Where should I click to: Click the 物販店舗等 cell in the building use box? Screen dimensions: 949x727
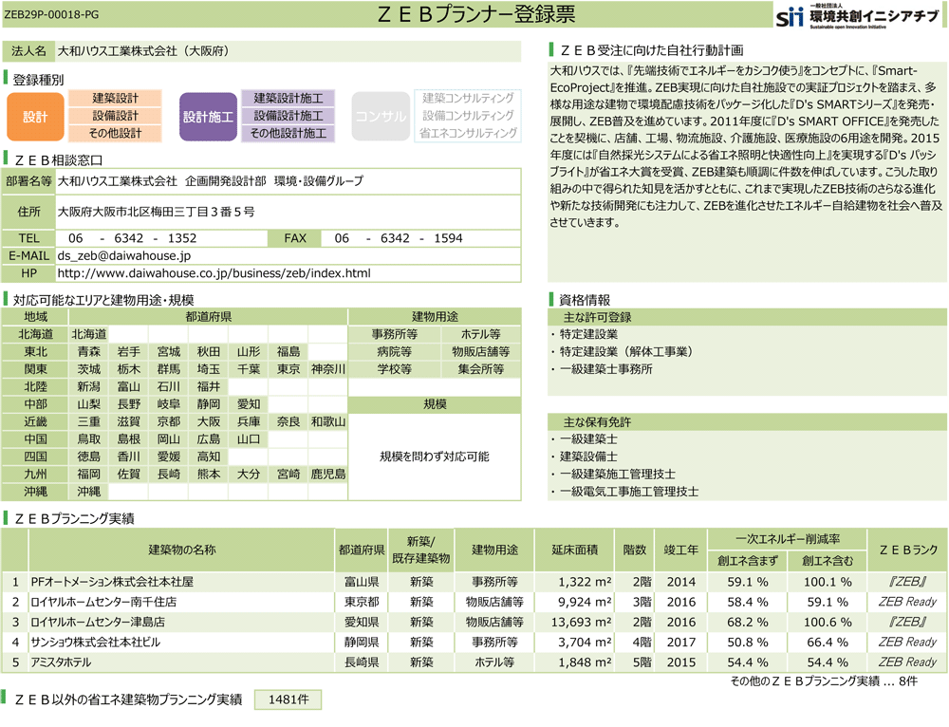(x=480, y=352)
